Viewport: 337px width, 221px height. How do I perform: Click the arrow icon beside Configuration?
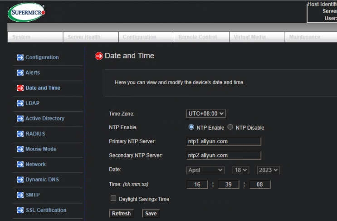20,57
